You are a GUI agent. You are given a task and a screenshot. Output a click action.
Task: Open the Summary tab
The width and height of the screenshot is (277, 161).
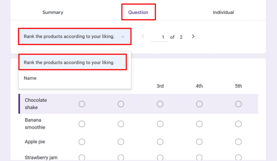point(53,12)
